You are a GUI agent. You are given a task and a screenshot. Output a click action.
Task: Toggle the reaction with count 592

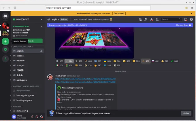tap(59, 61)
